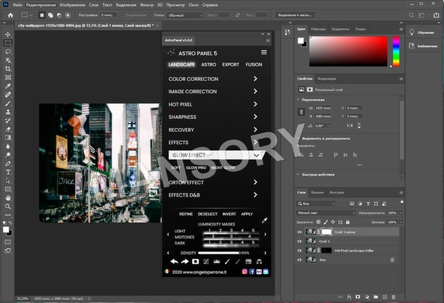Hide the bottom background layer

pyautogui.click(x=300, y=259)
